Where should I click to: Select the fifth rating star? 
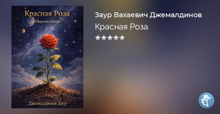(x=122, y=38)
